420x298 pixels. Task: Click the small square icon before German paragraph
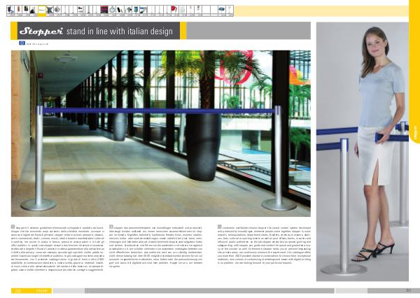coord(111,227)
